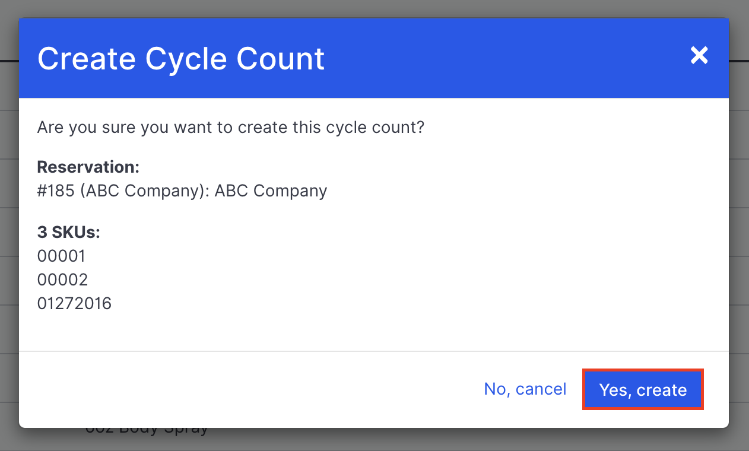
Task: Click the SKU 00001 entry
Action: pos(61,256)
